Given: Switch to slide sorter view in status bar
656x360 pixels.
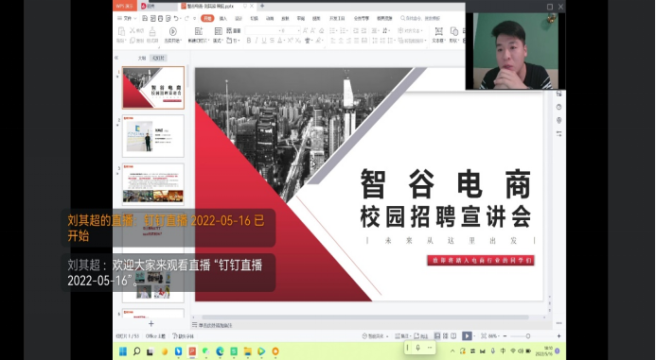Looking at the screenshot, I should [446, 335].
